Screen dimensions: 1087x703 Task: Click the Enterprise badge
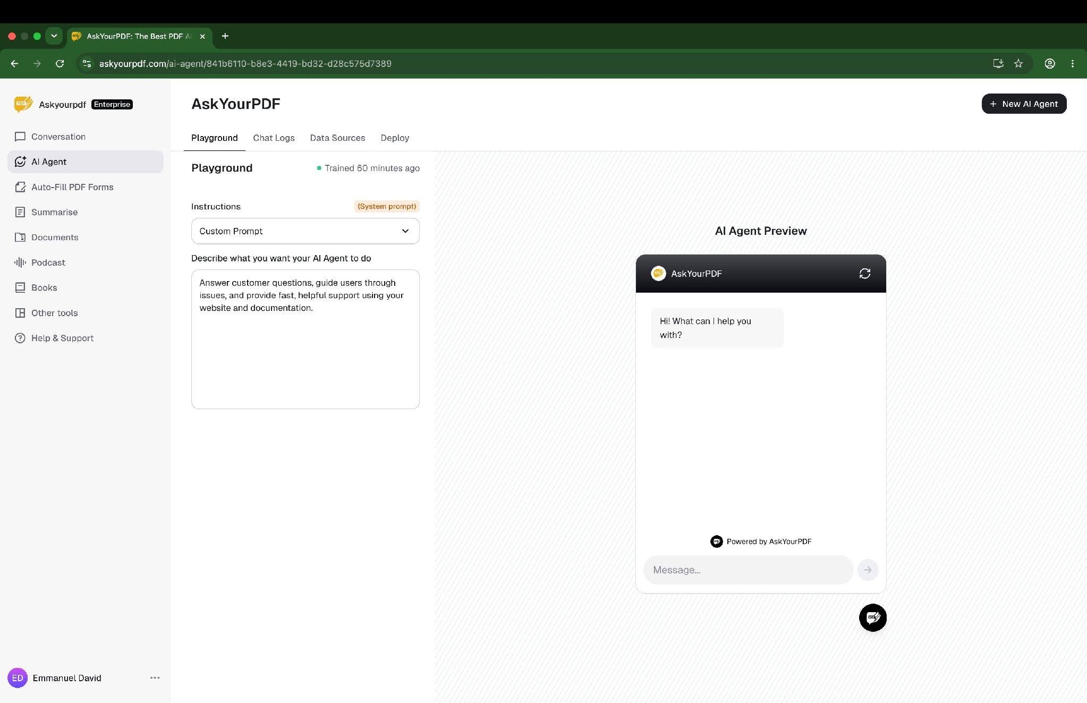(112, 104)
